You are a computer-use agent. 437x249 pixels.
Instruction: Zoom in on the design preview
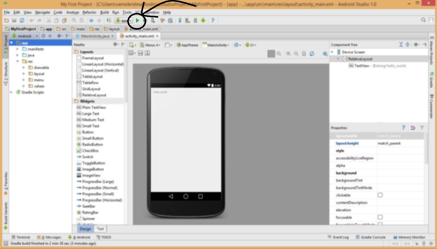click(x=288, y=54)
